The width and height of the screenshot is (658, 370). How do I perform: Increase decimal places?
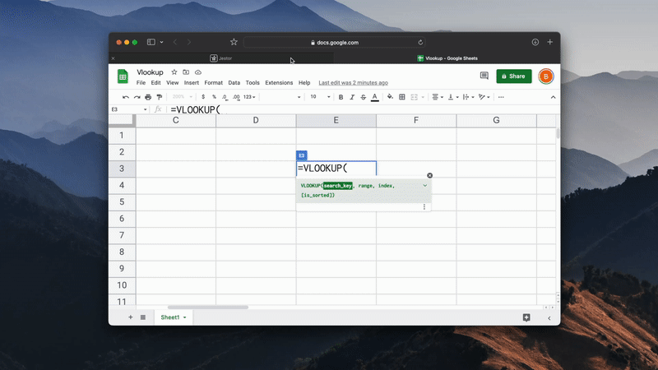pyautogui.click(x=236, y=97)
